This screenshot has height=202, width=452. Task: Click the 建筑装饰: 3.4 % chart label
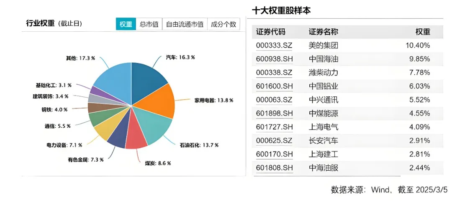pos(51,96)
